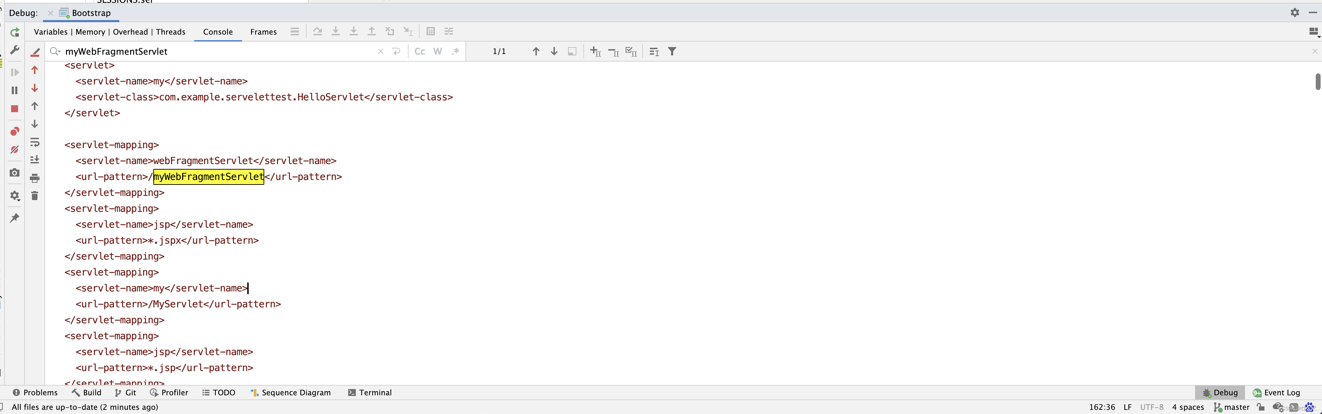Pause the running program
This screenshot has width=1322, height=414.
pos(15,90)
